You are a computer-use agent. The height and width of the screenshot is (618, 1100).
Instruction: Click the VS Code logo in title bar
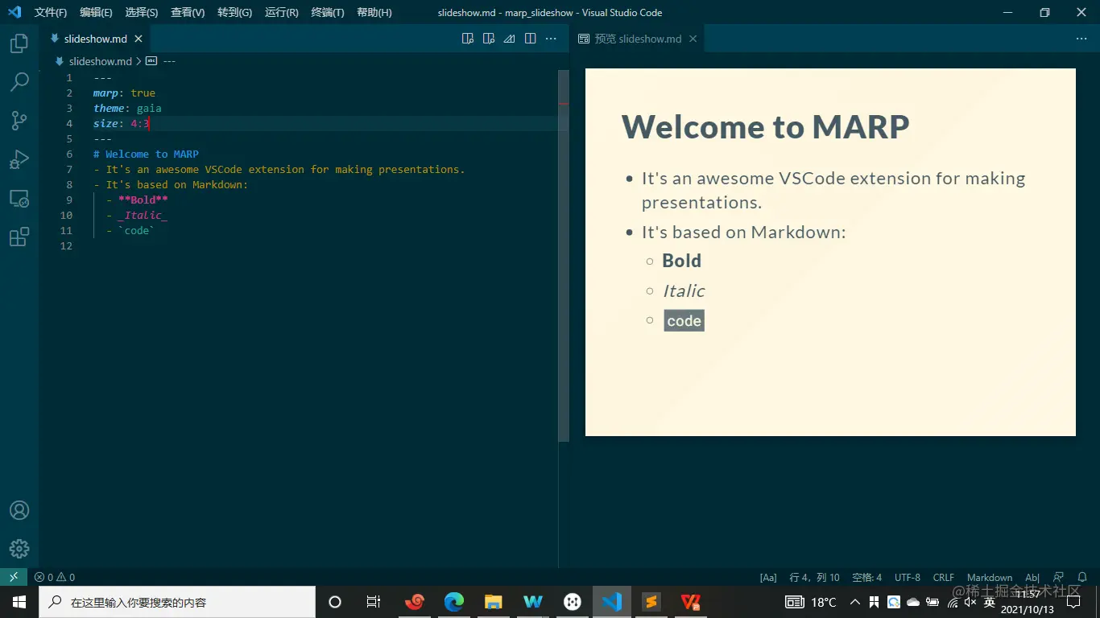(x=14, y=12)
